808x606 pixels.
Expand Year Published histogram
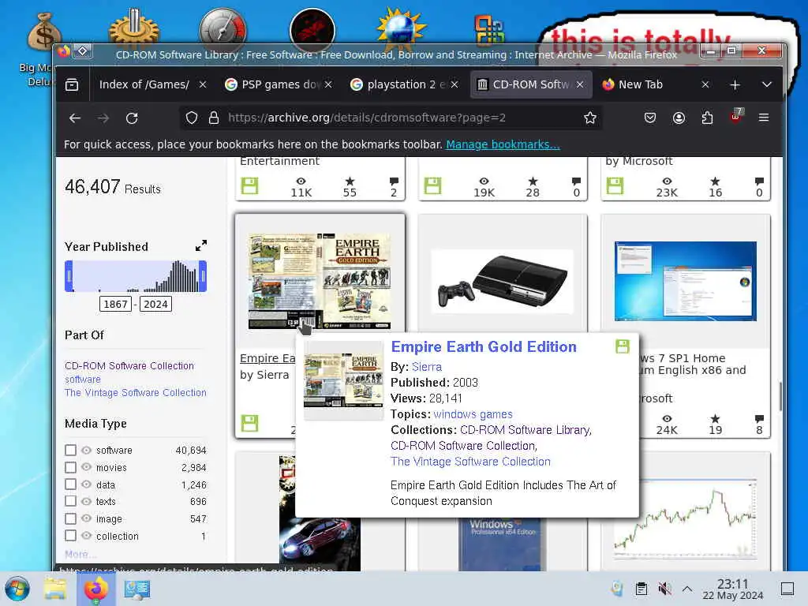pyautogui.click(x=201, y=246)
